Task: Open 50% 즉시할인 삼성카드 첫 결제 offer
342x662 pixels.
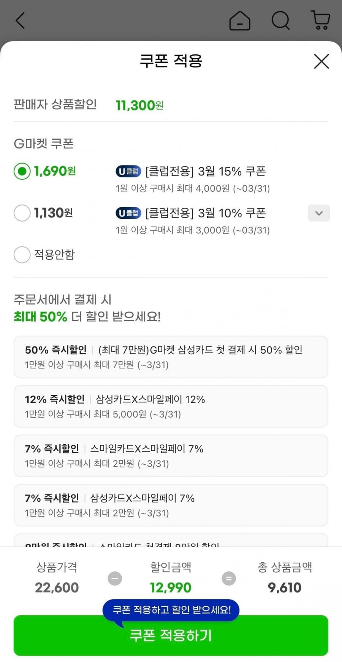Action: point(171,357)
